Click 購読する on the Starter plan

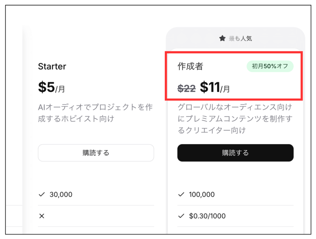(96, 153)
